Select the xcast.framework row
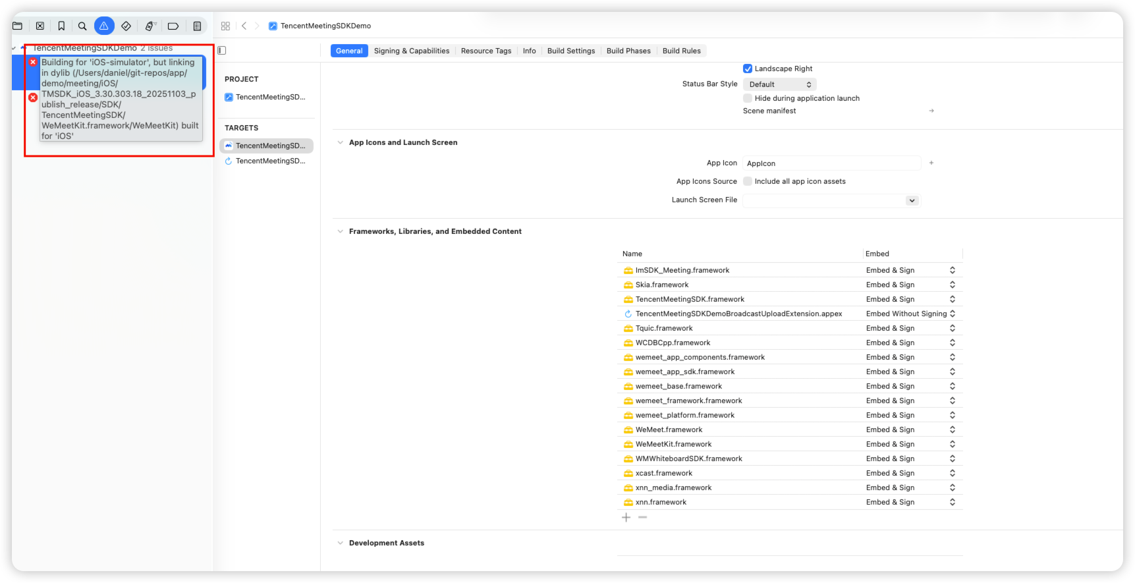Image resolution: width=1135 pixels, height=583 pixels. point(790,473)
